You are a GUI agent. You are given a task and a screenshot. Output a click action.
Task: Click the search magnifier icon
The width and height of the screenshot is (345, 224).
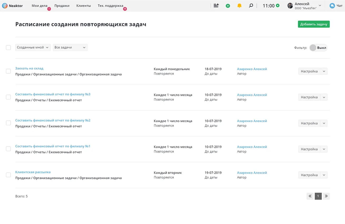pos(251,6)
